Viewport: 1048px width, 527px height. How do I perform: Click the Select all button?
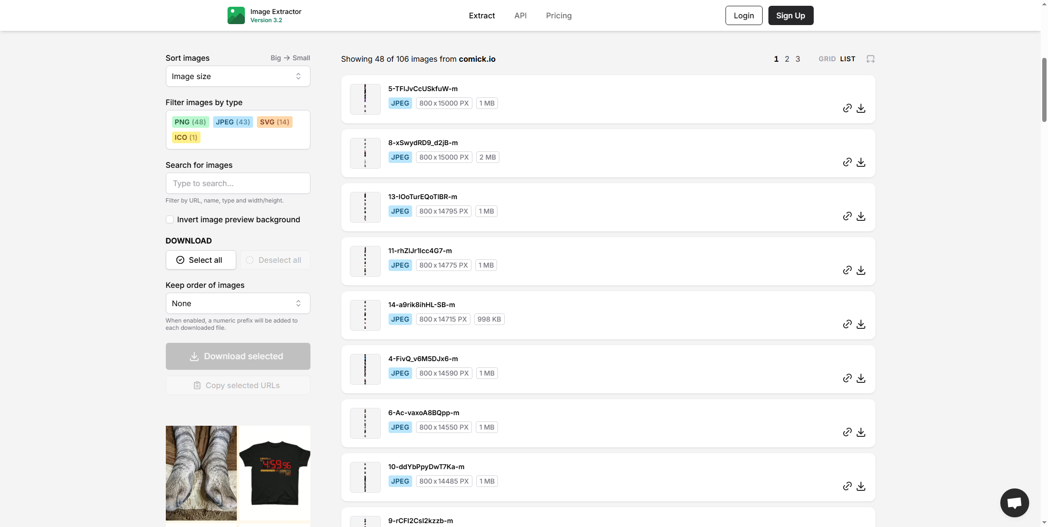click(x=201, y=260)
